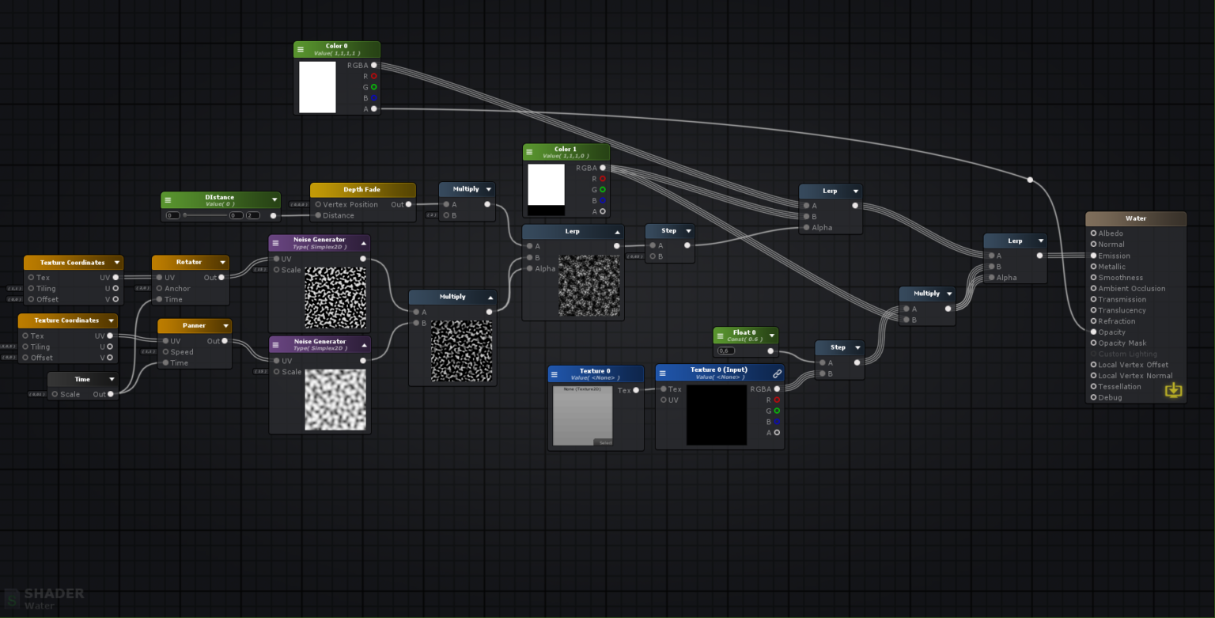Screen dimensions: 1215x618
Task: Click the green G port of Texture 0 (Input)
Action: 777,411
